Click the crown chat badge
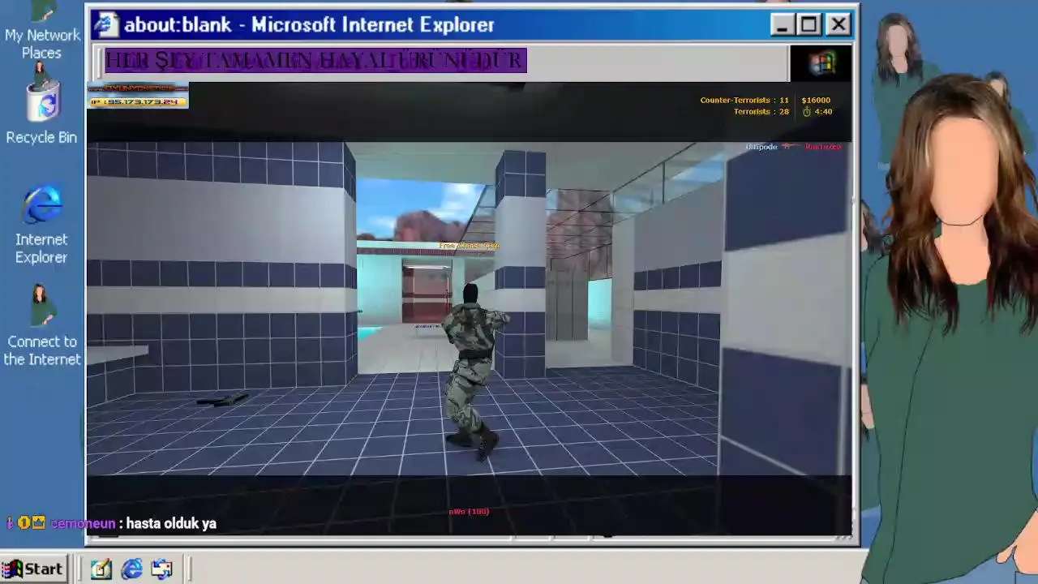Image resolution: width=1038 pixels, height=584 pixels. pyautogui.click(x=38, y=523)
